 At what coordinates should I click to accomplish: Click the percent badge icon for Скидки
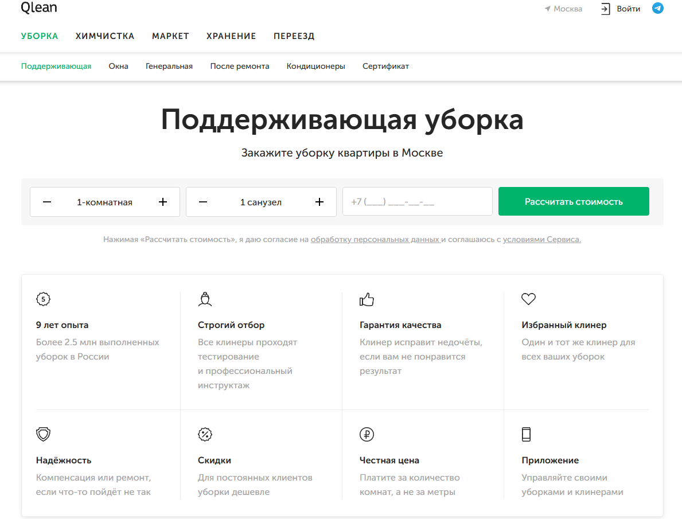[x=205, y=434]
